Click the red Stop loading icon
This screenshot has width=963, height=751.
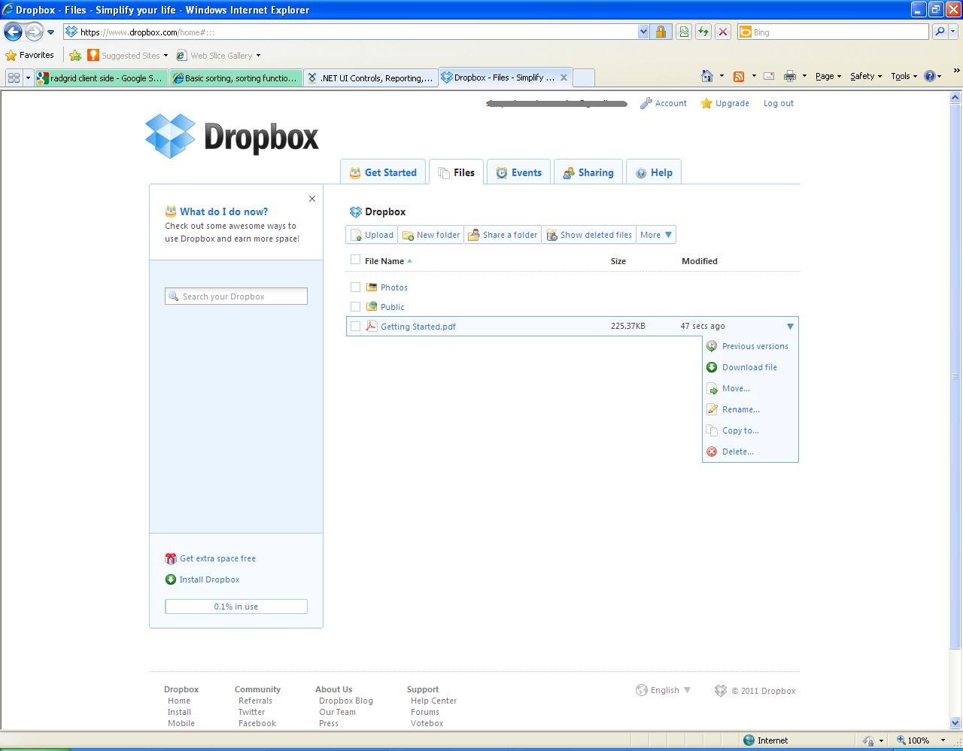pyautogui.click(x=723, y=32)
